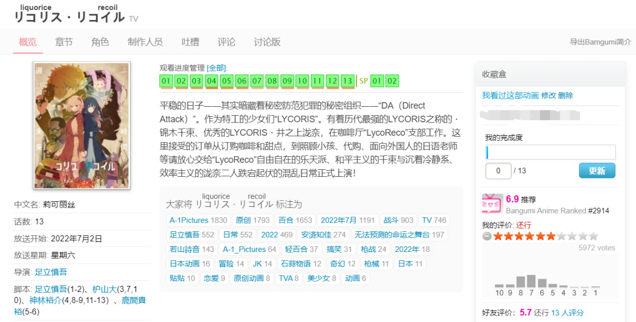Open the 章节 tab

tap(64, 42)
